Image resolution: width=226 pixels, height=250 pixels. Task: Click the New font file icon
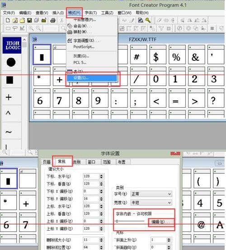coord(8,20)
